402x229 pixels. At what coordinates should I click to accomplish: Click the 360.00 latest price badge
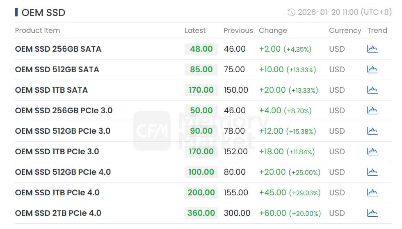pos(201,213)
